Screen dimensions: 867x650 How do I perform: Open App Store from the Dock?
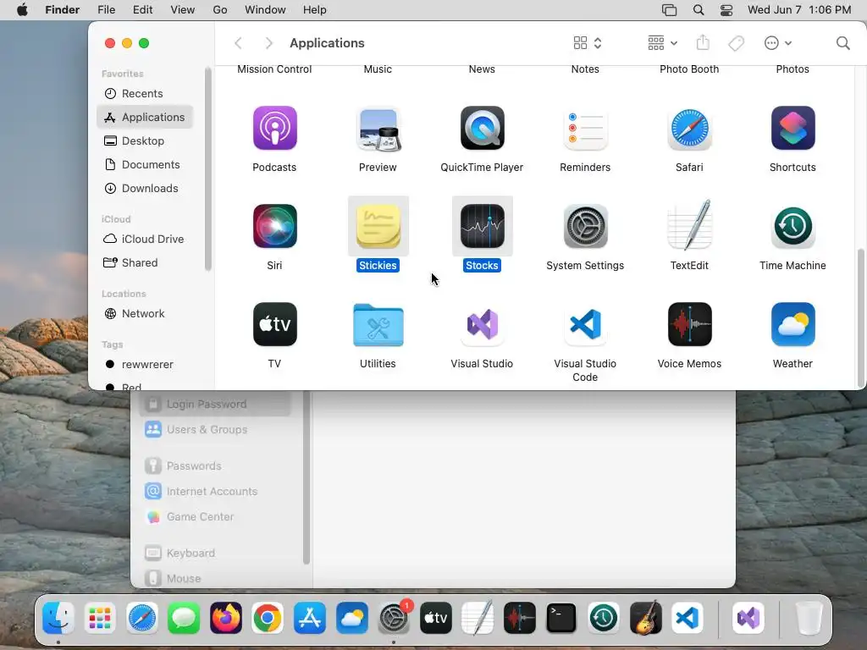tap(310, 618)
